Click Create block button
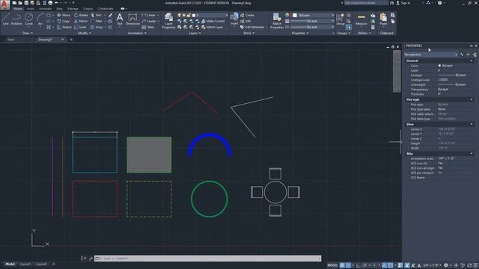Viewport: 479px width, 269px height. point(247,15)
